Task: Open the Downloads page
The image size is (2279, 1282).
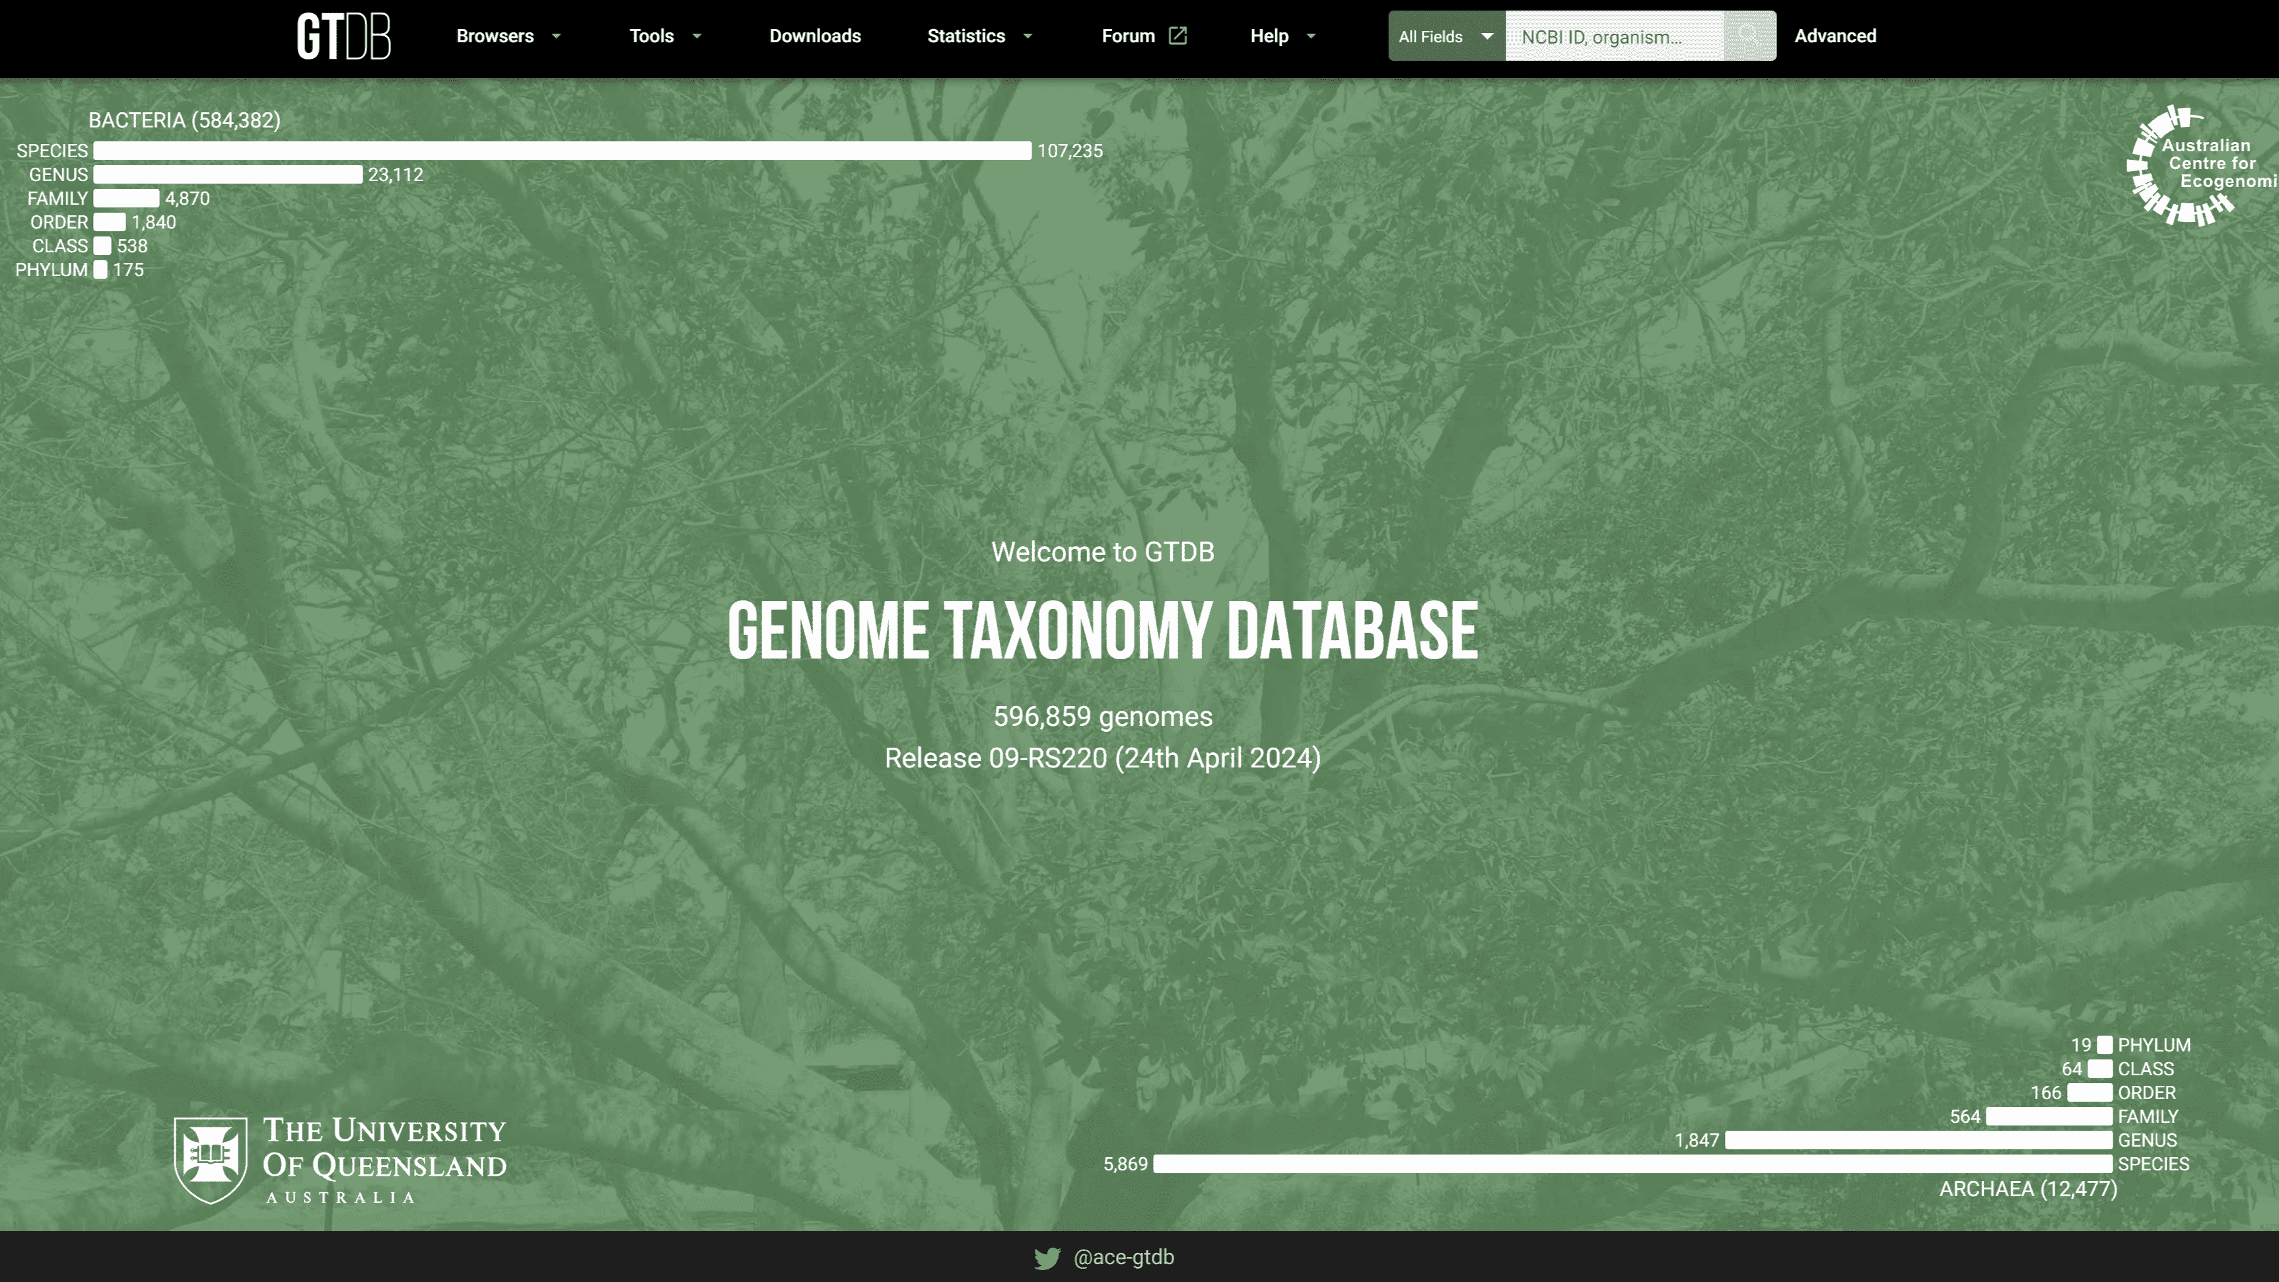Action: coord(815,36)
